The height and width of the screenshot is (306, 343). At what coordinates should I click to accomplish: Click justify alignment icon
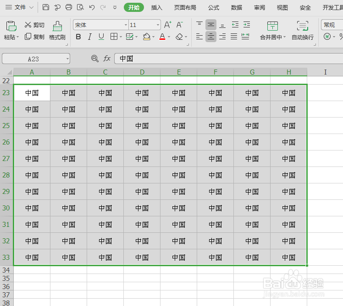coord(234,37)
